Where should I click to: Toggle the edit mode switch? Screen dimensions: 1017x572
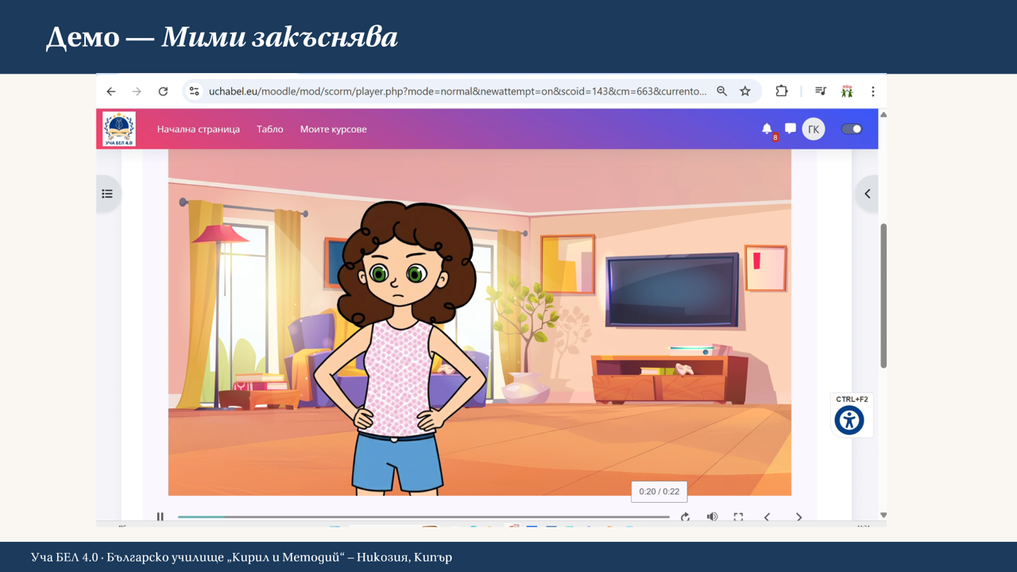[x=852, y=129]
